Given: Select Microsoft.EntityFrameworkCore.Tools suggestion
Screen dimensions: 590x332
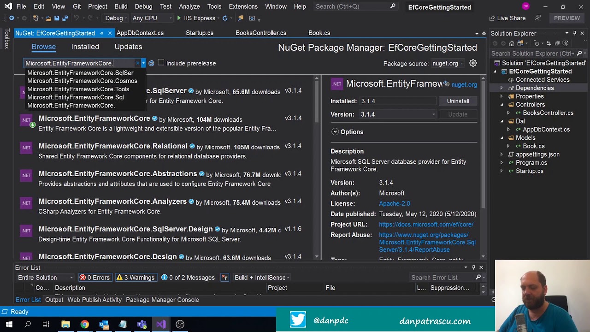Looking at the screenshot, I should point(78,89).
